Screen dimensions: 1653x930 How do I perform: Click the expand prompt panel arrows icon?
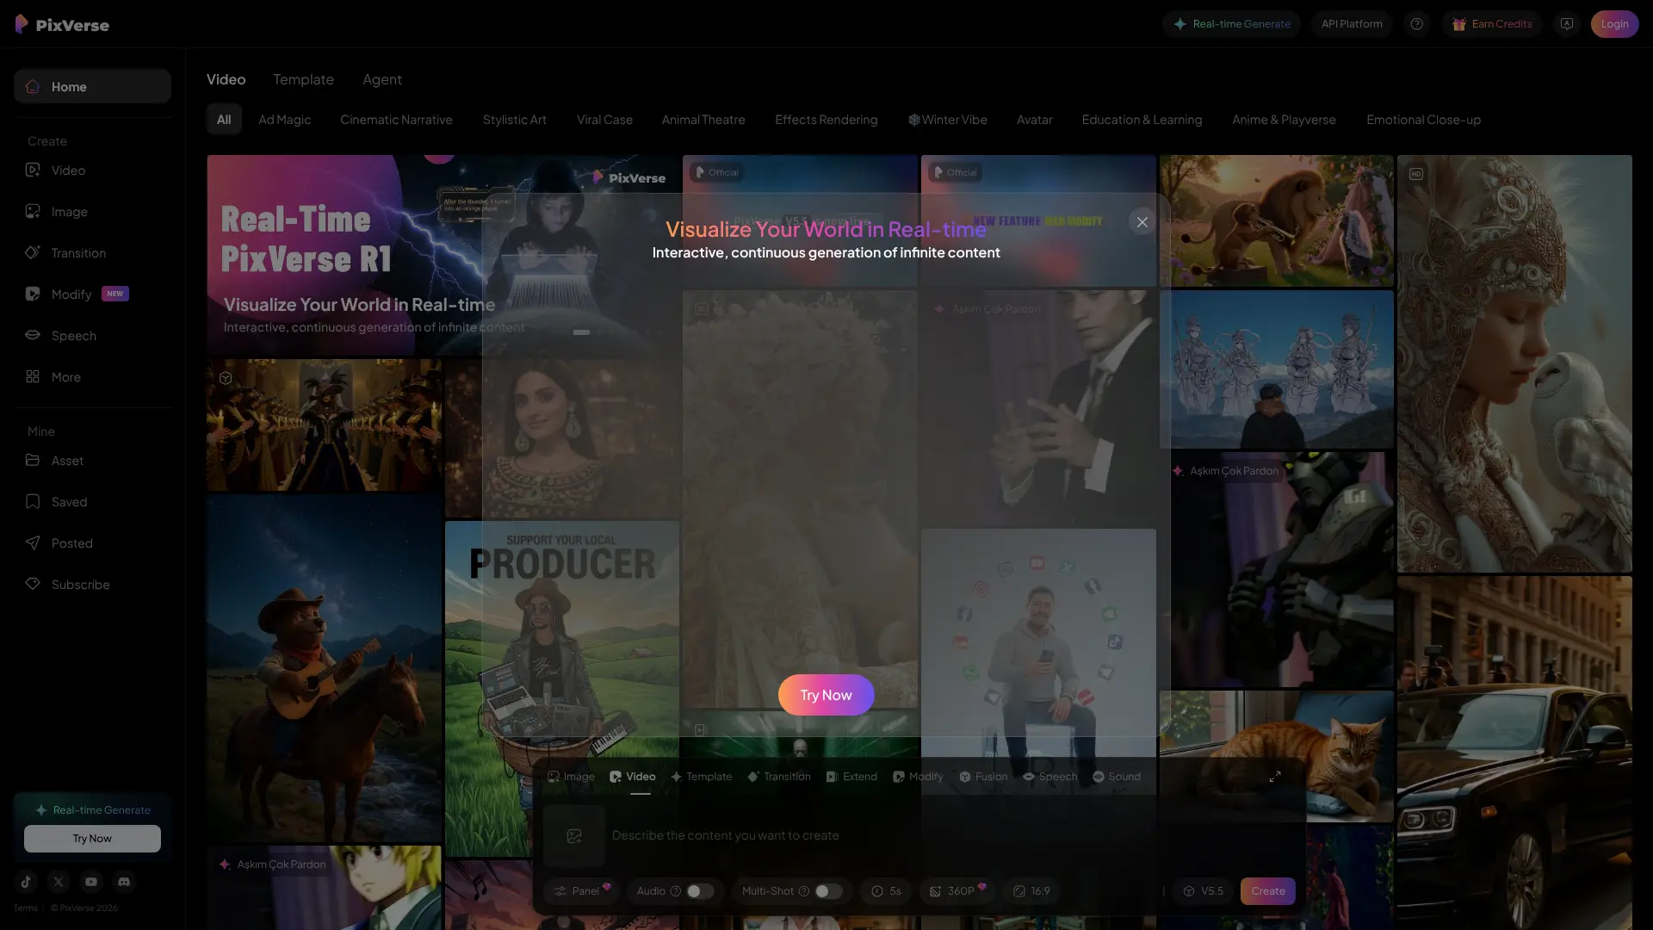1275,776
